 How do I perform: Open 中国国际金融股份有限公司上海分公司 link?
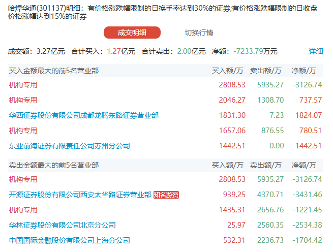click(x=70, y=240)
